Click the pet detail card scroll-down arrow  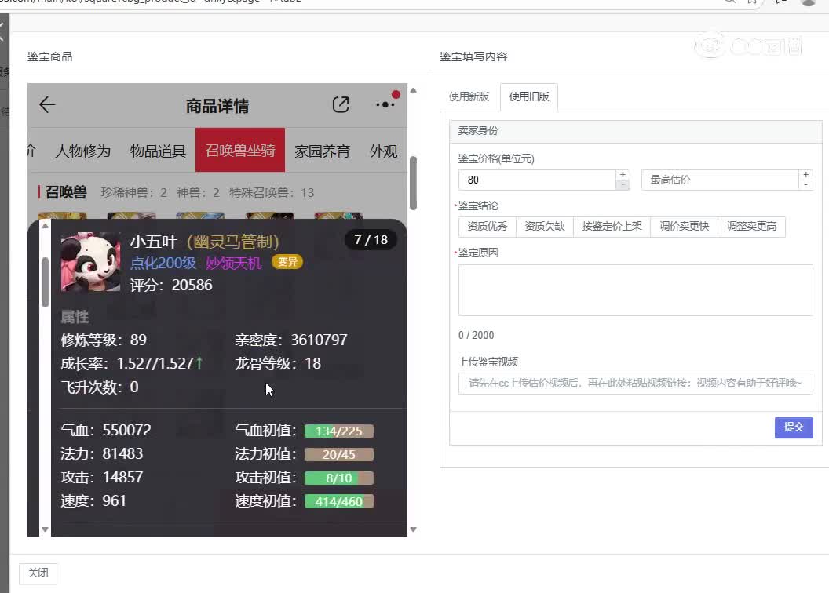click(45, 529)
